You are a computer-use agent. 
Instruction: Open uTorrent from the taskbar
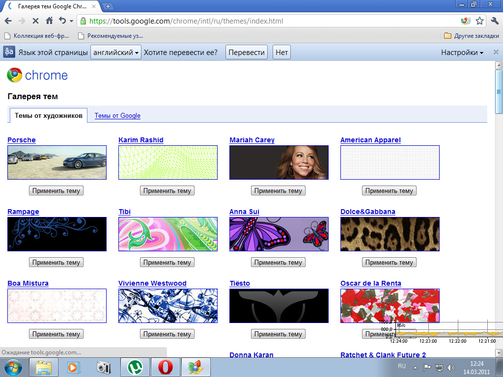(135, 367)
